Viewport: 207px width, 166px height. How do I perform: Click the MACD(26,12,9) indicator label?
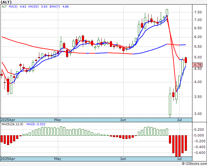pos(12,124)
